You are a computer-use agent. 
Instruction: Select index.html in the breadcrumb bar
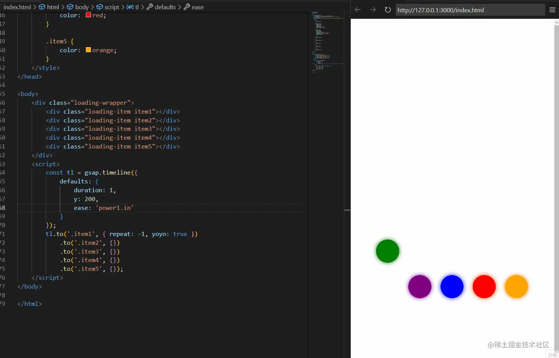pos(17,7)
